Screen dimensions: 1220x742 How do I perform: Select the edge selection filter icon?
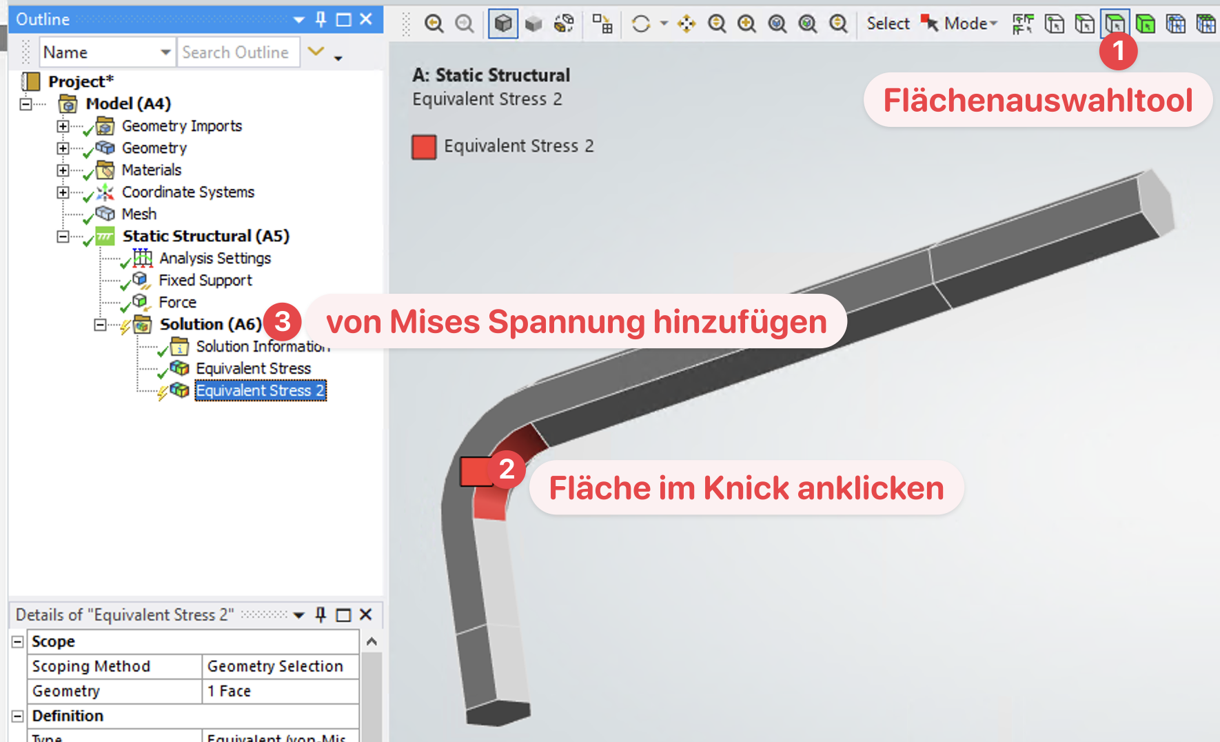[1084, 23]
